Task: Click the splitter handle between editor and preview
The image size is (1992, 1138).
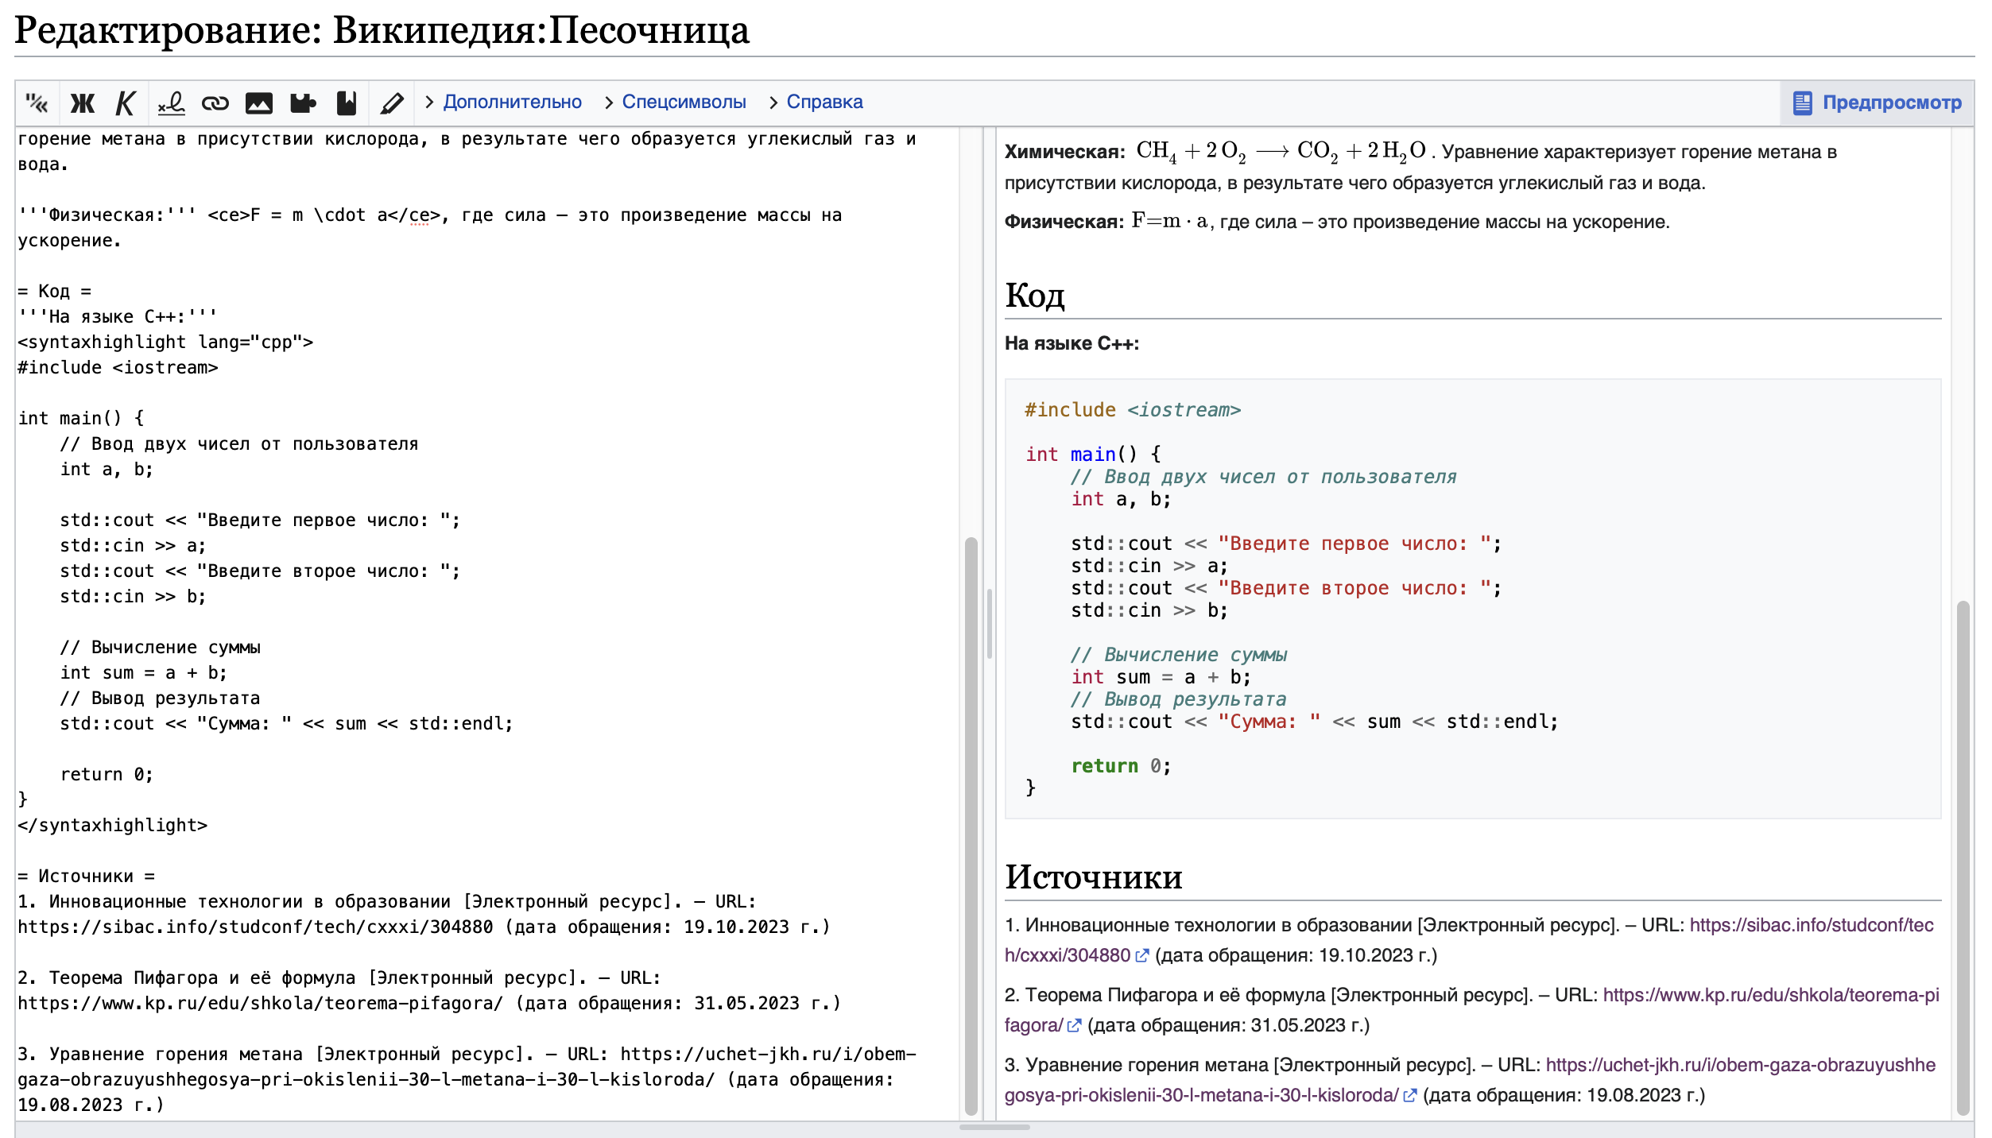Action: (990, 624)
